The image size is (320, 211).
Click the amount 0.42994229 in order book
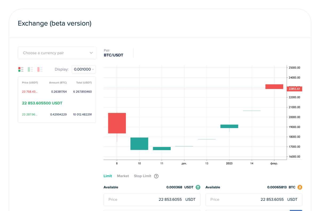[x=58, y=115]
